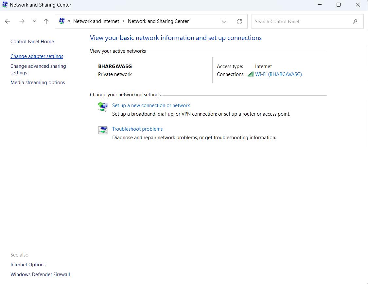The height and width of the screenshot is (284, 368).
Task: Select Network and Internet in the breadcrumb
Action: (x=96, y=21)
